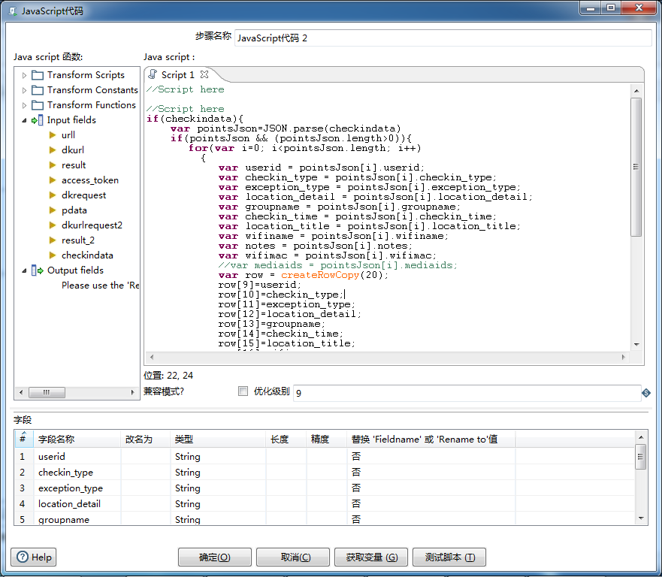Select the userid field name cell
This screenshot has height=577, width=662.
coord(77,457)
